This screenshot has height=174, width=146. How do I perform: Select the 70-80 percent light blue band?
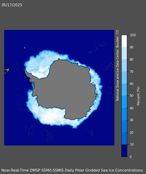click(124, 65)
